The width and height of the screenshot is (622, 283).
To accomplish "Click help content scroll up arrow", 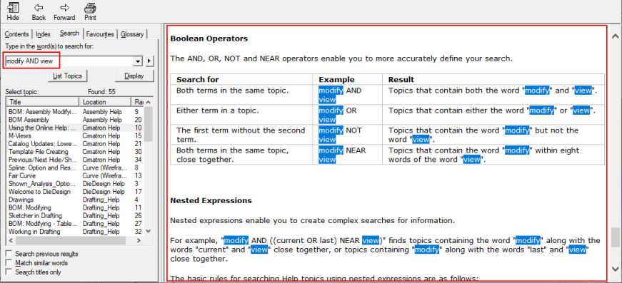I will [616, 37].
